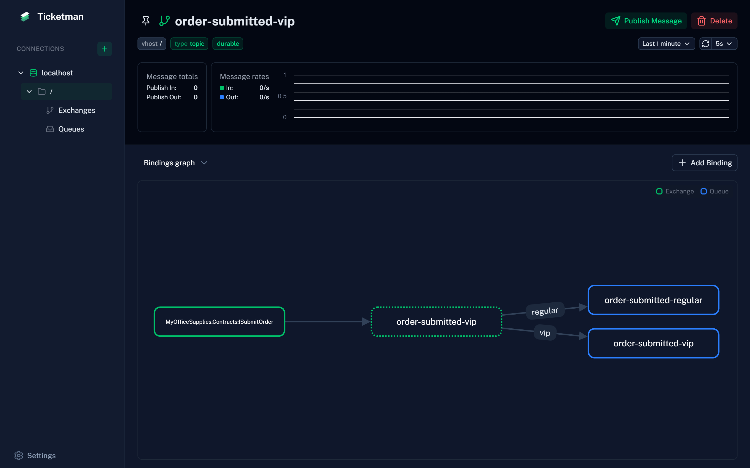Click the Add Binding button

coord(704,163)
